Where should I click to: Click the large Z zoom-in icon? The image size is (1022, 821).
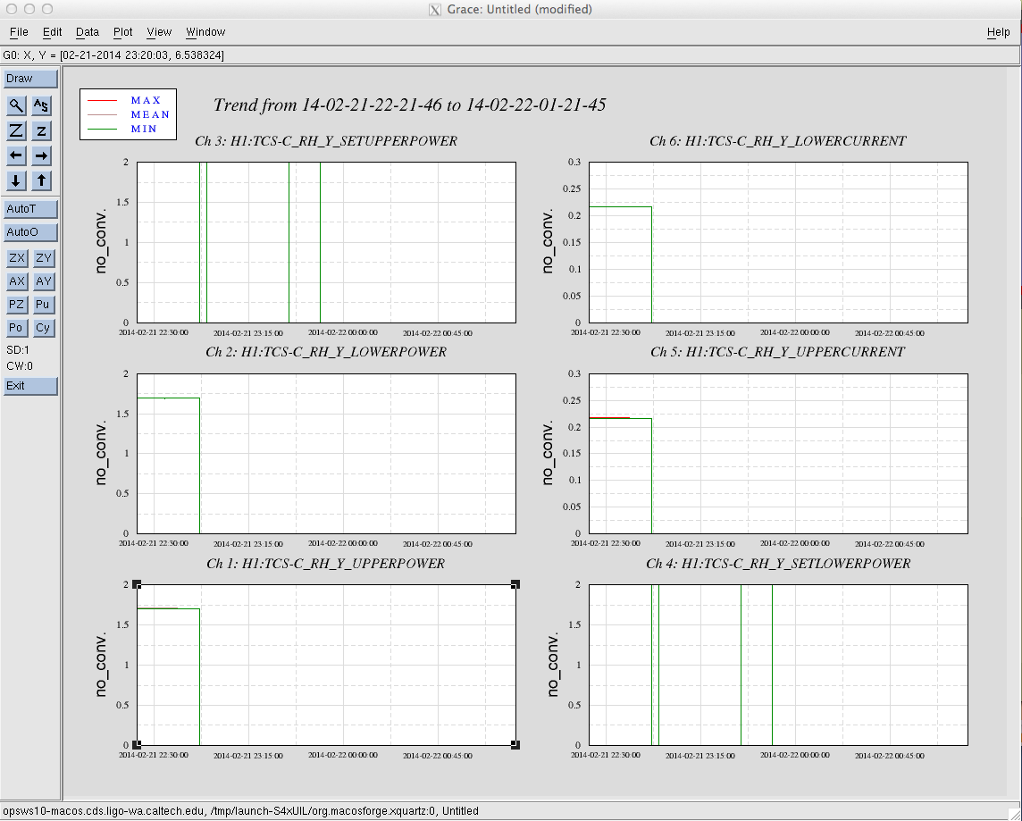click(16, 130)
